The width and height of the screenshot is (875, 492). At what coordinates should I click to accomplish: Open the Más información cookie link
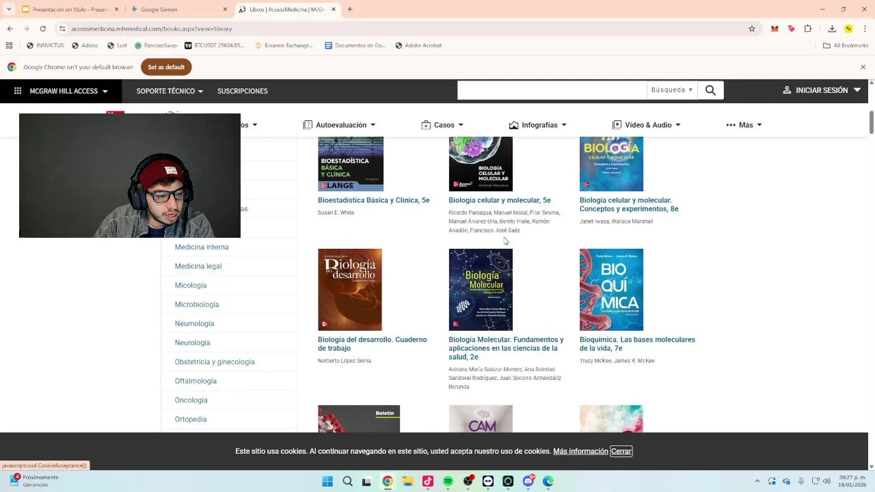580,451
